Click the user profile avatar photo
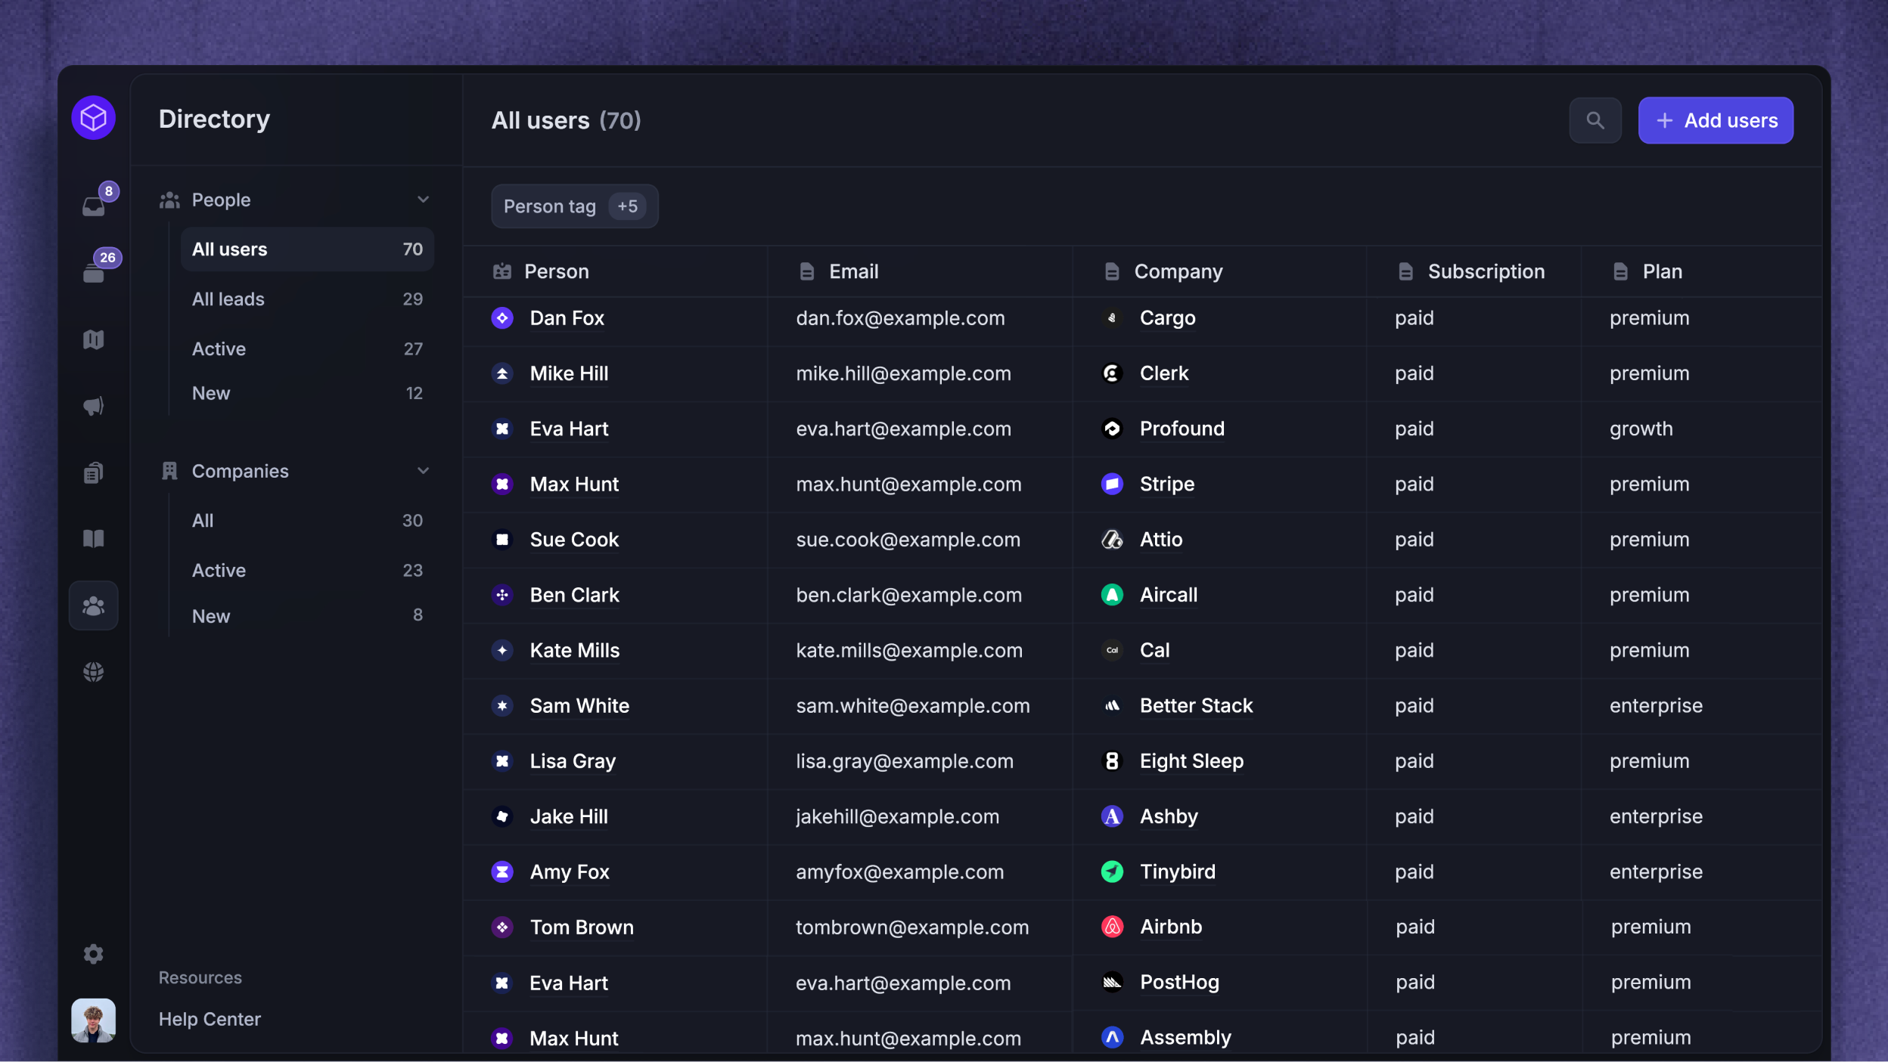This screenshot has height=1062, width=1888. 94,1020
